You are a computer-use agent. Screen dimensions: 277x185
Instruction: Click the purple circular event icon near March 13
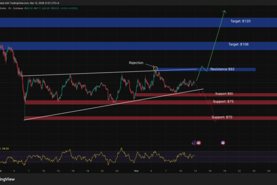[194, 142]
